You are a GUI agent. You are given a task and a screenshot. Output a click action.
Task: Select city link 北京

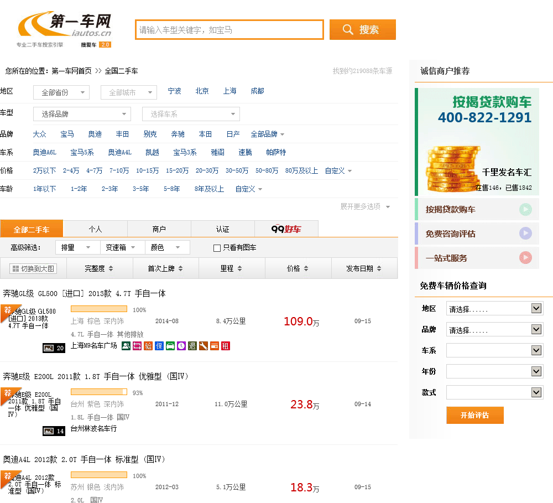click(x=202, y=91)
